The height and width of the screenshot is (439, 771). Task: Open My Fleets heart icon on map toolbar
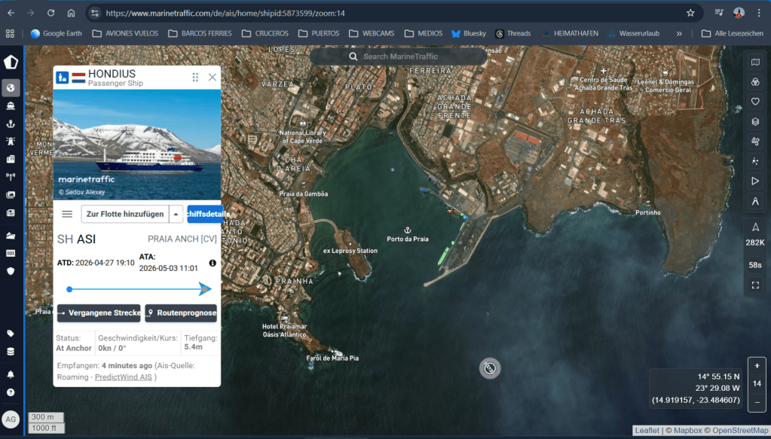[755, 102]
